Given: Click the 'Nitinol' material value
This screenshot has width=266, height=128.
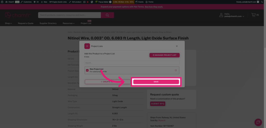Looking at the screenshot, I should click(x=115, y=89).
